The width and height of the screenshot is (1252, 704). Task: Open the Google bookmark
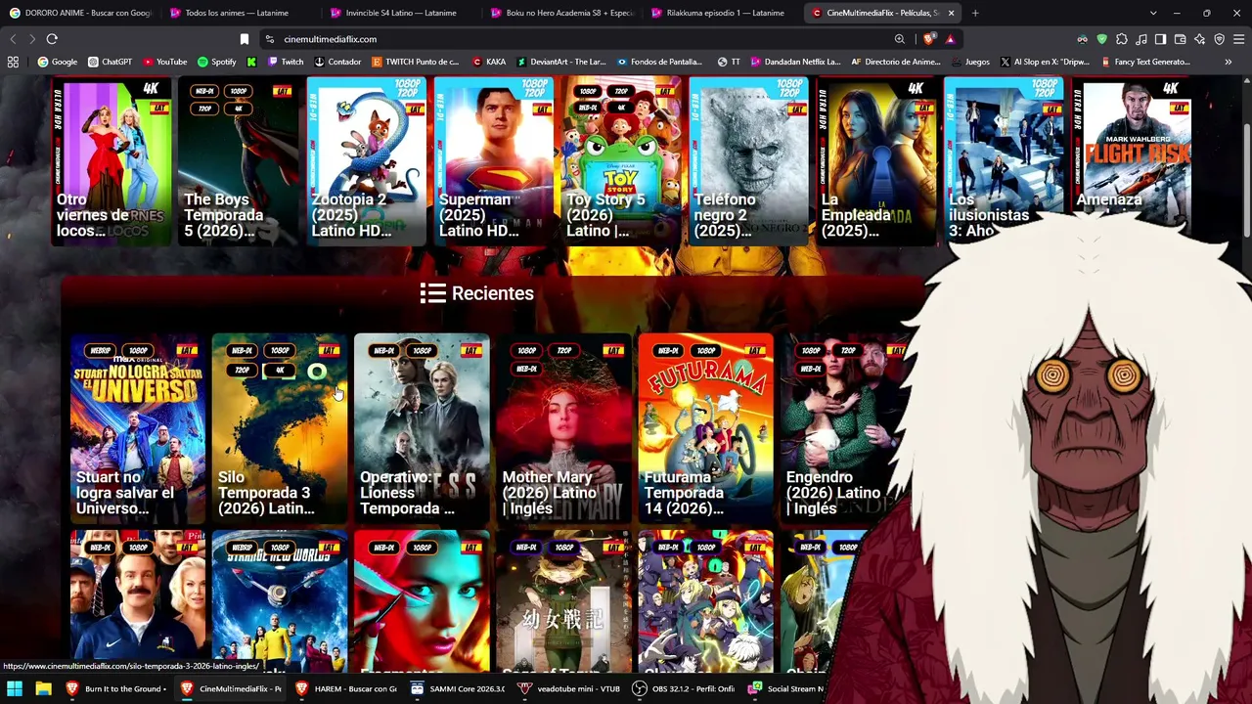coord(58,62)
